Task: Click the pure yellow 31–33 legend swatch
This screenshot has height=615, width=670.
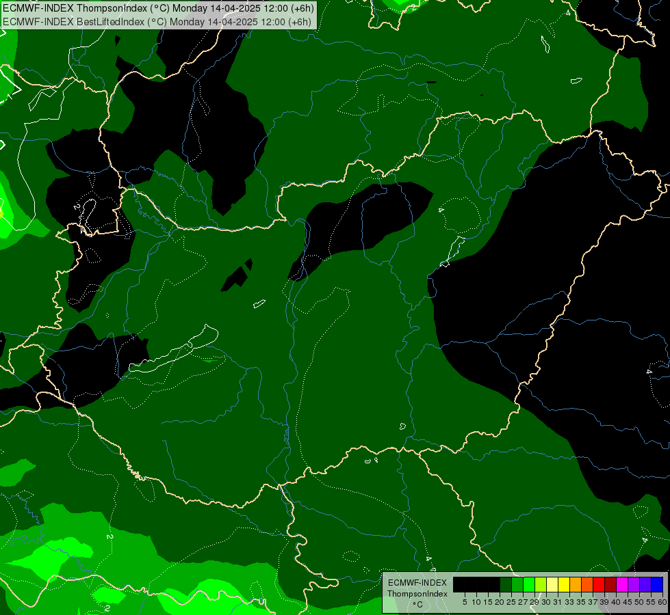Action: (x=564, y=584)
